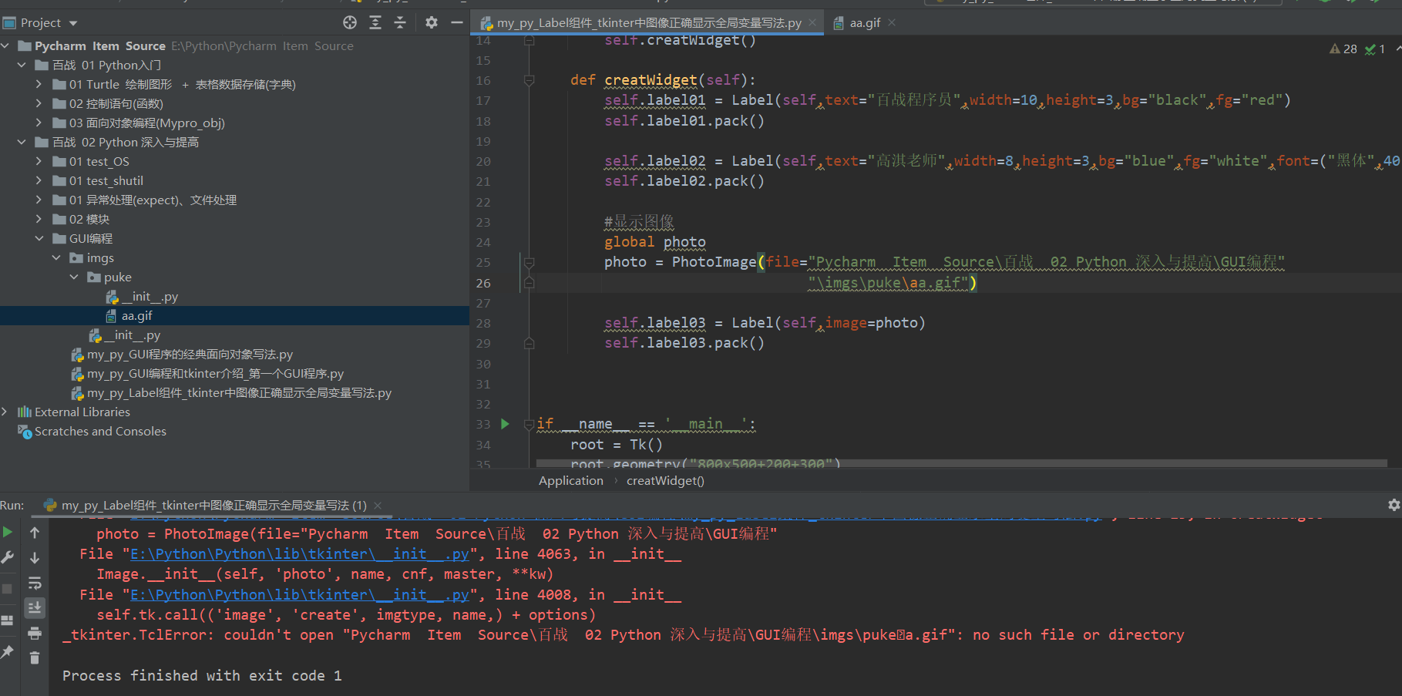Click the Application breadcrumb
1402x696 pixels.
[x=571, y=481]
